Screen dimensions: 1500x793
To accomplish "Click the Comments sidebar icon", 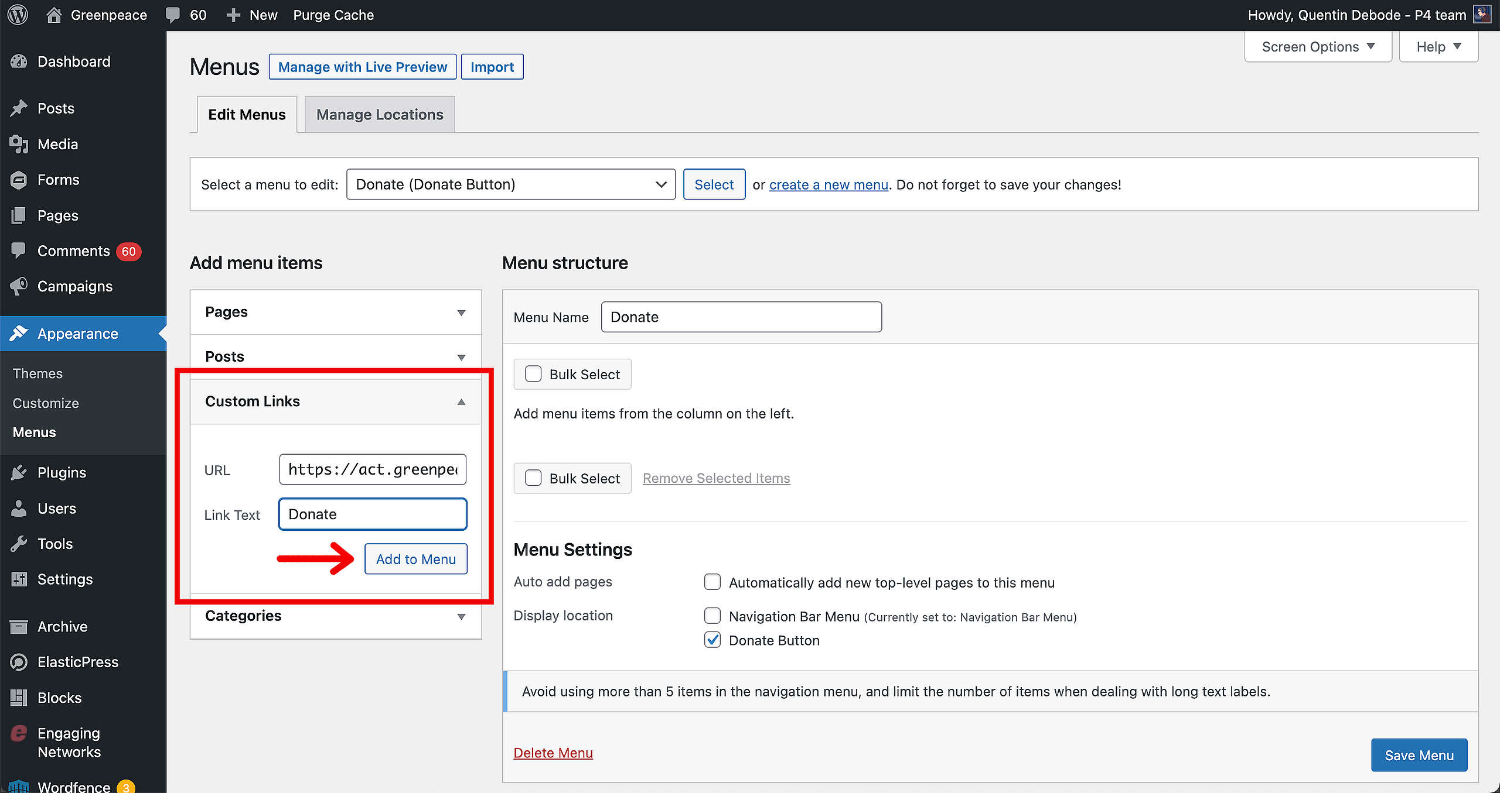I will pos(19,251).
